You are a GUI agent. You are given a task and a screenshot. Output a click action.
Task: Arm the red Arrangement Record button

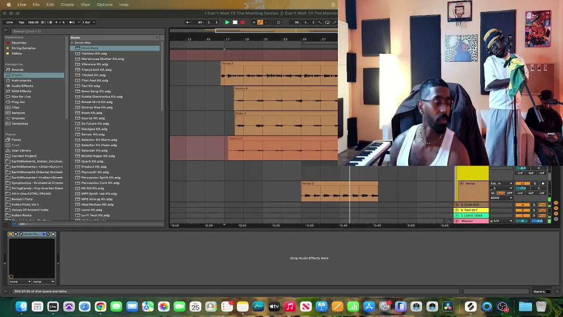click(242, 22)
